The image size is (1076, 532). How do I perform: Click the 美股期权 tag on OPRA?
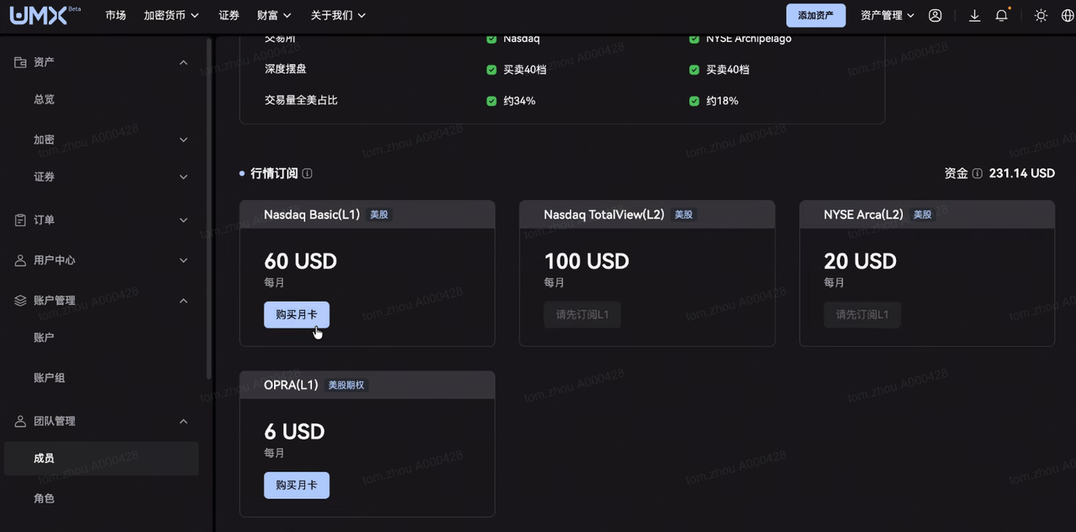point(346,385)
